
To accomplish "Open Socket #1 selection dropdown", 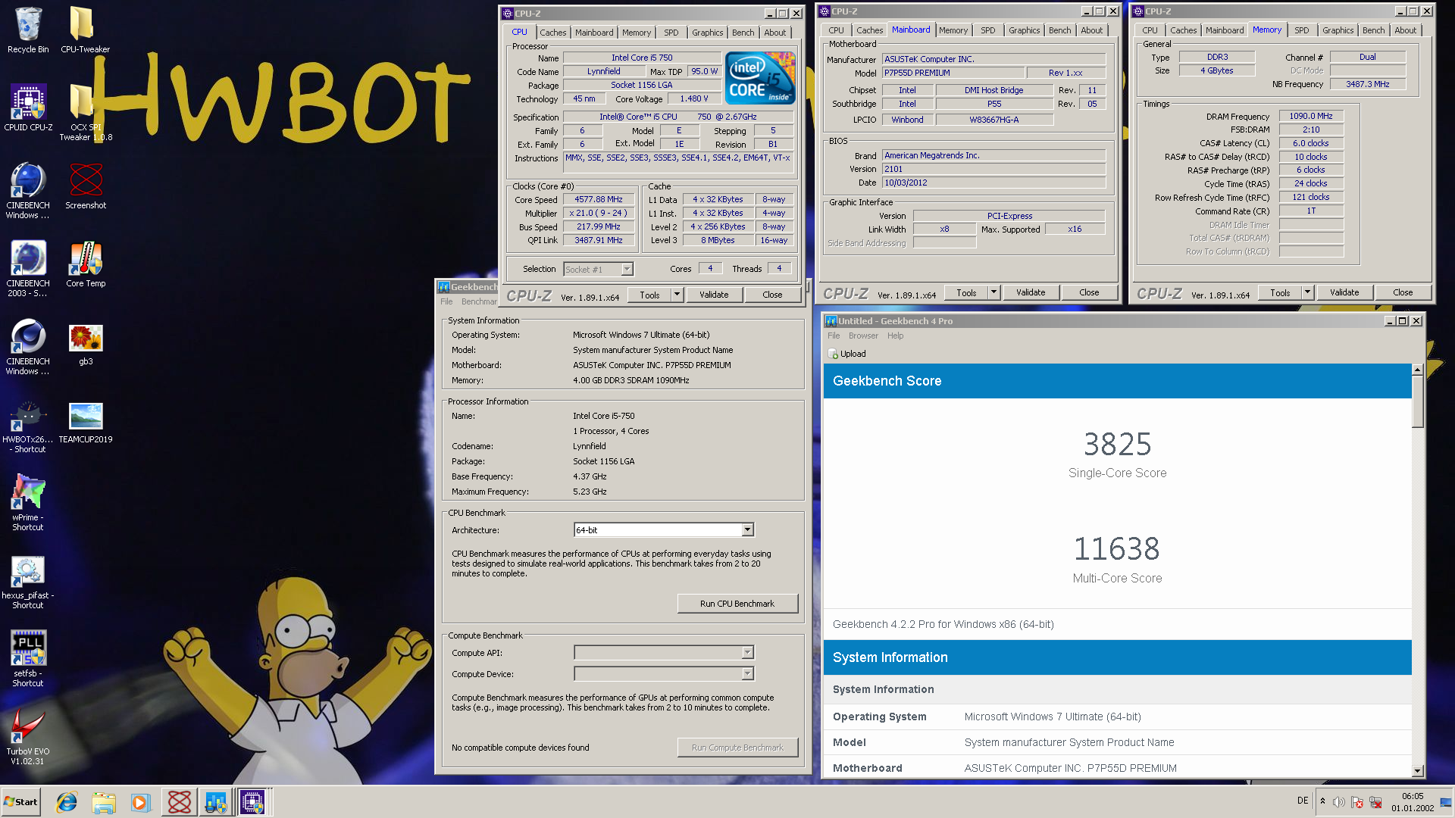I will pyautogui.click(x=627, y=270).
